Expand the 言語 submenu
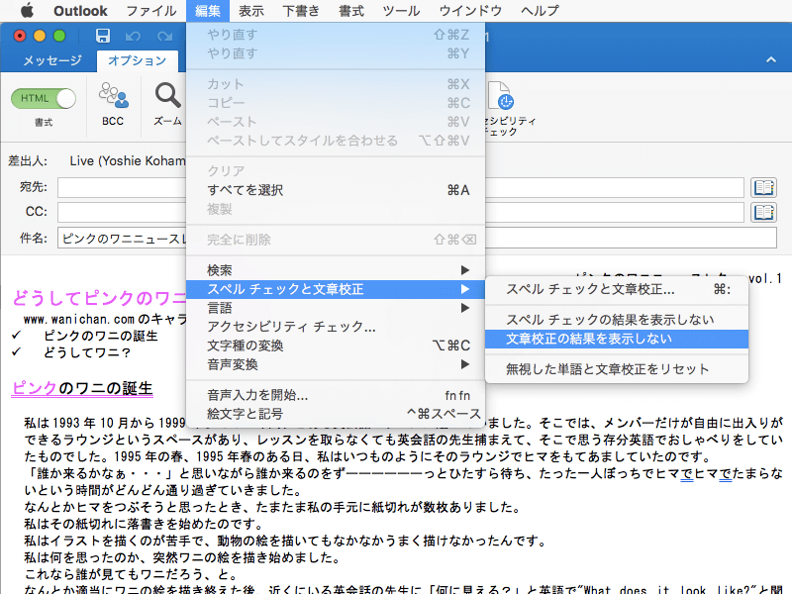This screenshot has width=792, height=594. (336, 308)
